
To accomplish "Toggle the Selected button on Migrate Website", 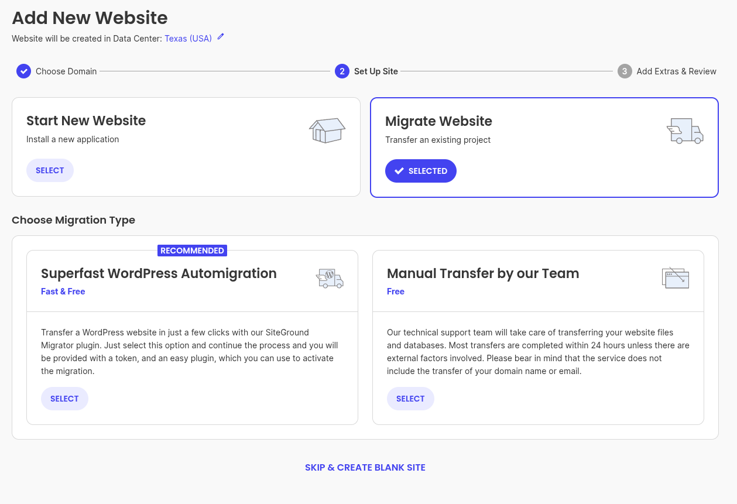I will point(421,171).
